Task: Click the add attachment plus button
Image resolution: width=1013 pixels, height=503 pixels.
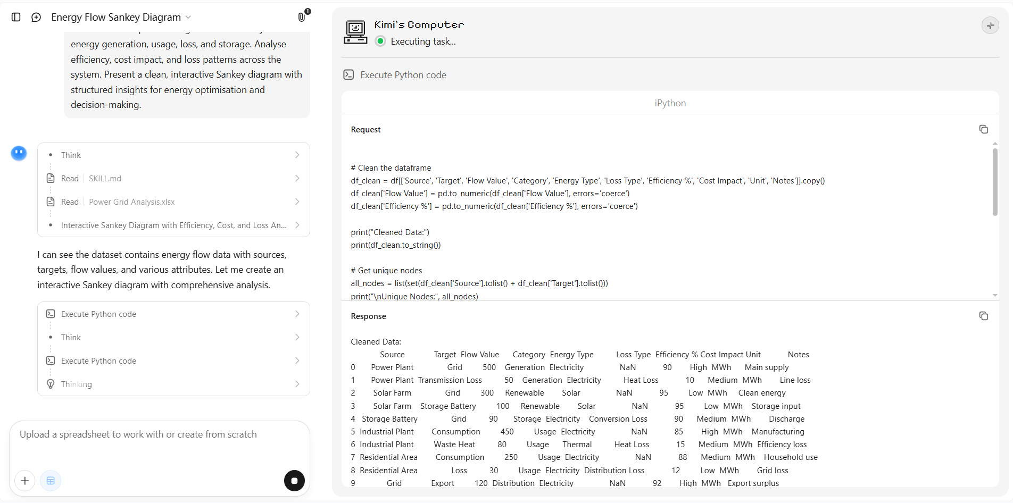Action: point(25,481)
